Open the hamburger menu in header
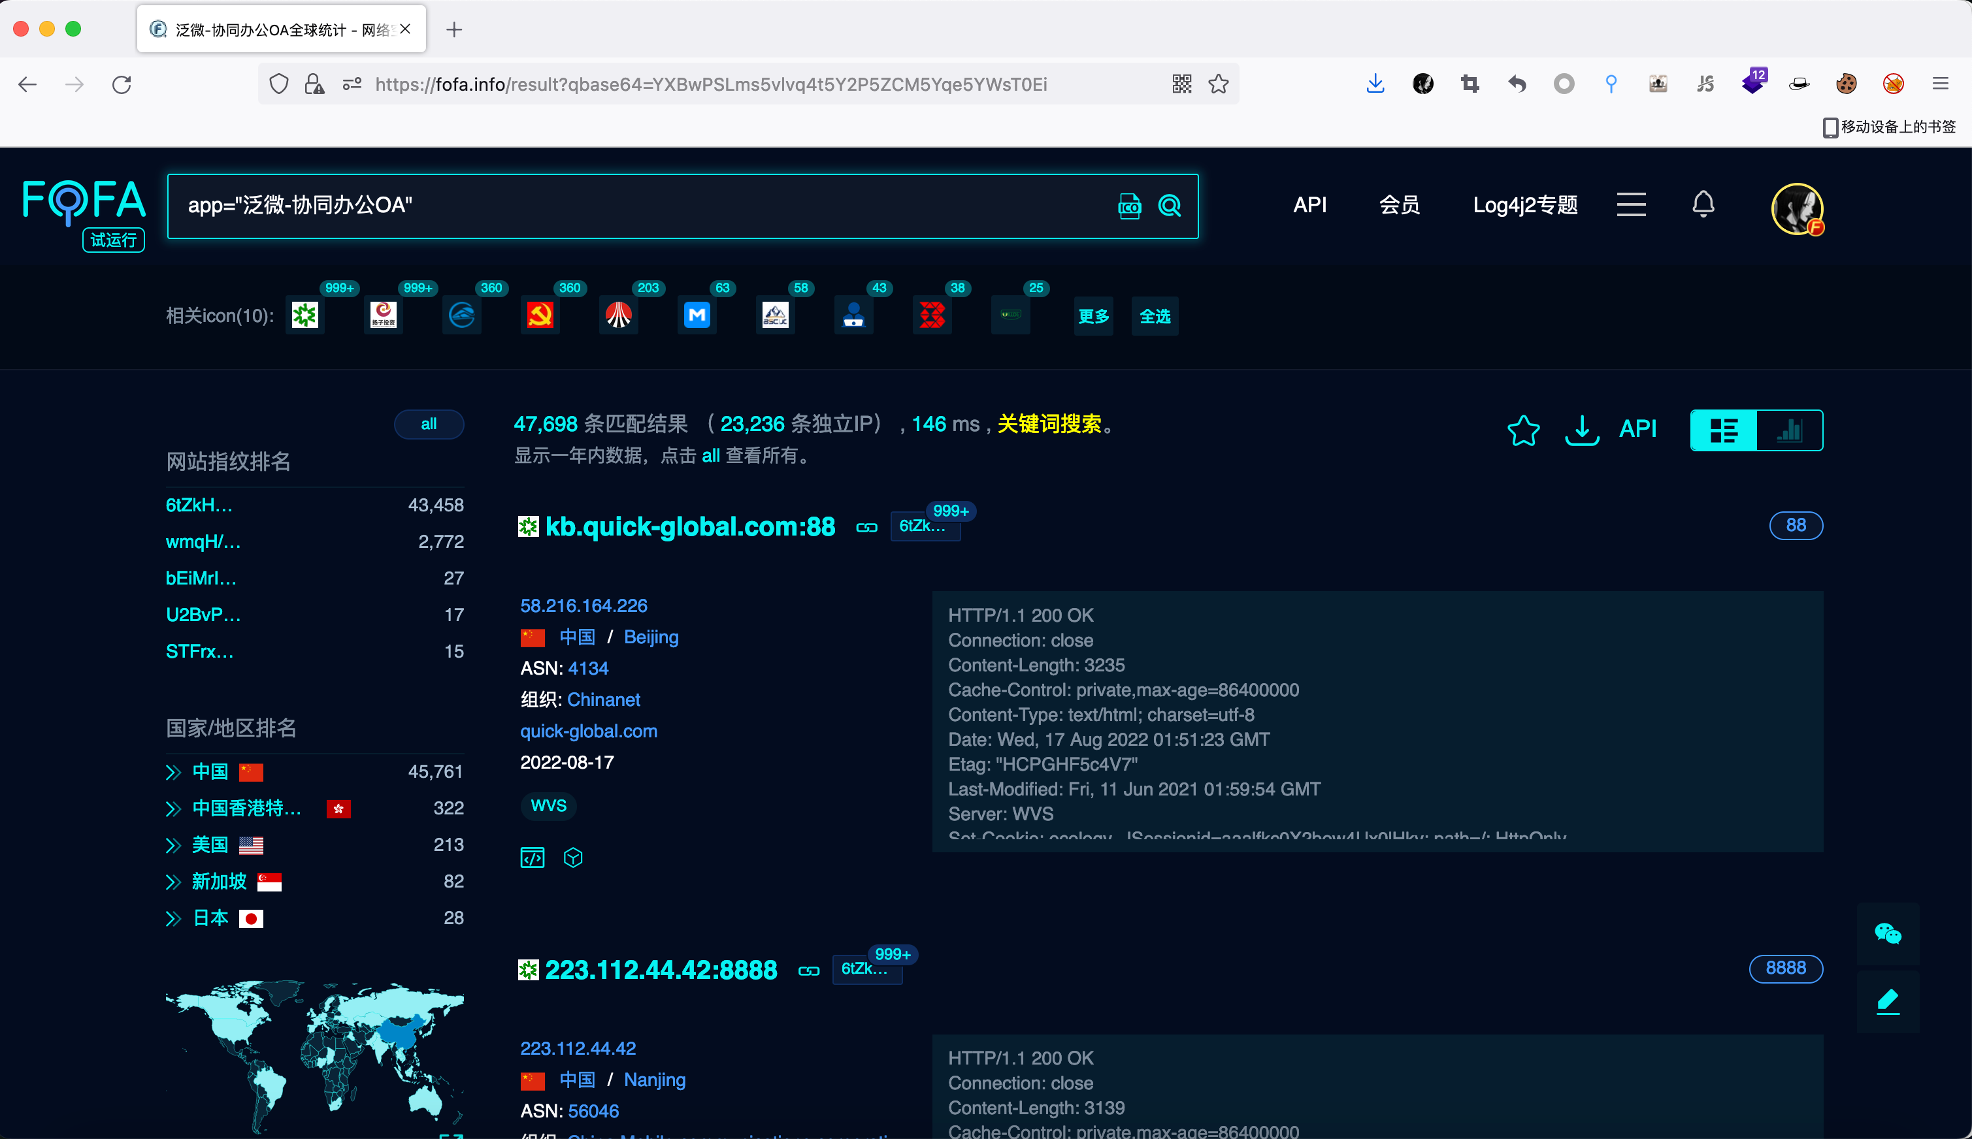The image size is (1972, 1139). pyautogui.click(x=1631, y=204)
